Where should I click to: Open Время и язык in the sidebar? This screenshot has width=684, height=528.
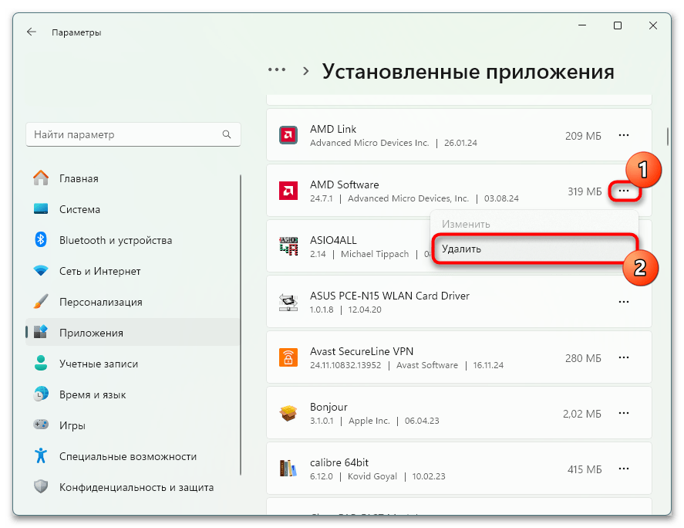[x=133, y=394]
